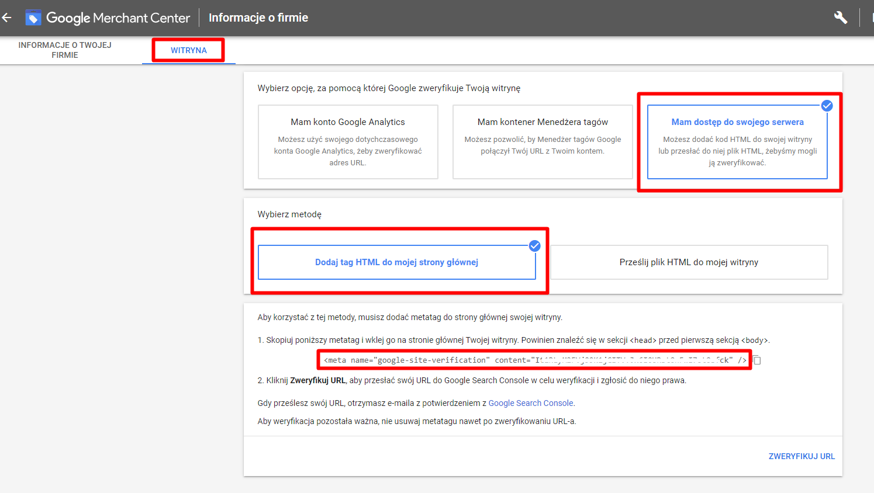This screenshot has width=874, height=493.
Task: Click the blue checkmark on the server access card
Action: pyautogui.click(x=827, y=106)
